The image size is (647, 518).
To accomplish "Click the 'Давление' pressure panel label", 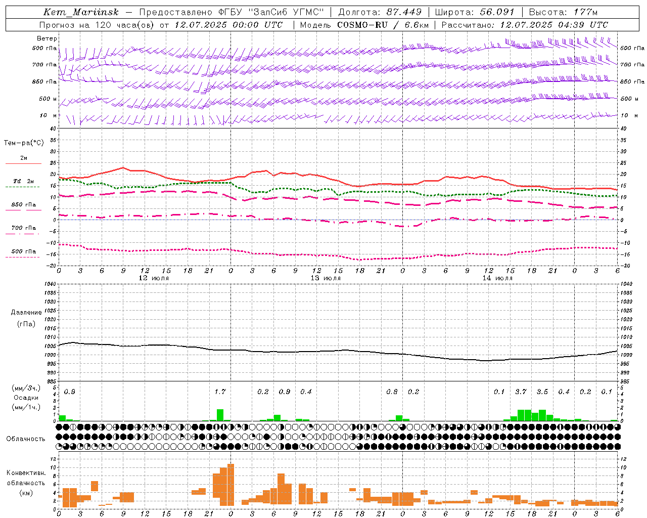I will click(x=26, y=313).
